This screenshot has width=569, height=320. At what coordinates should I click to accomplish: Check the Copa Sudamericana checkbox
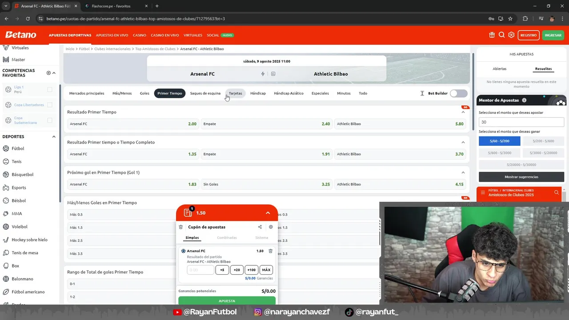(50, 120)
